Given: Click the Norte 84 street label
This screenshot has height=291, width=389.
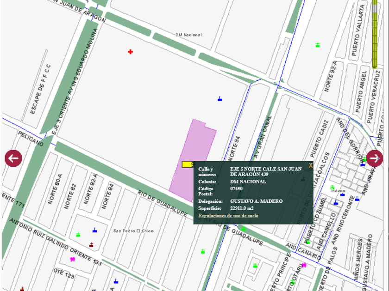Looking at the screenshot, I should pos(107,196).
